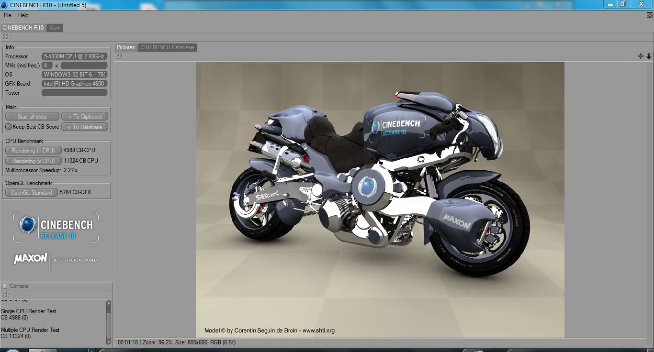Click 'CB 4988 (0)' console line
This screenshot has height=352, width=654.
click(x=14, y=318)
